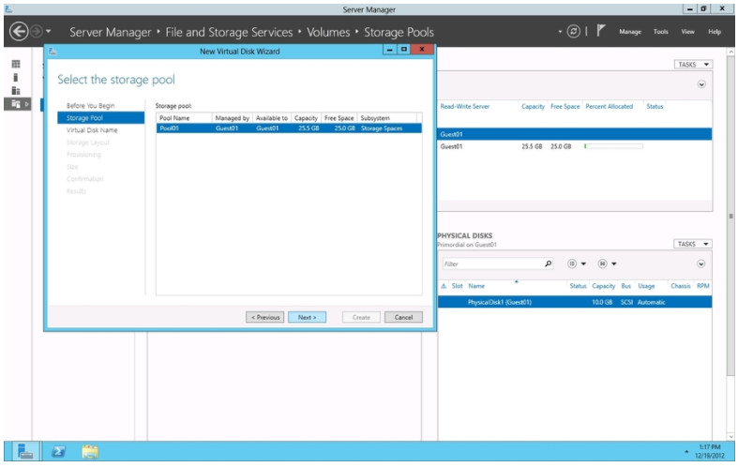Select the Storage Pool wizard step

[100, 118]
